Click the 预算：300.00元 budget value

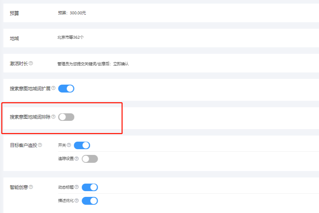pos(72,13)
